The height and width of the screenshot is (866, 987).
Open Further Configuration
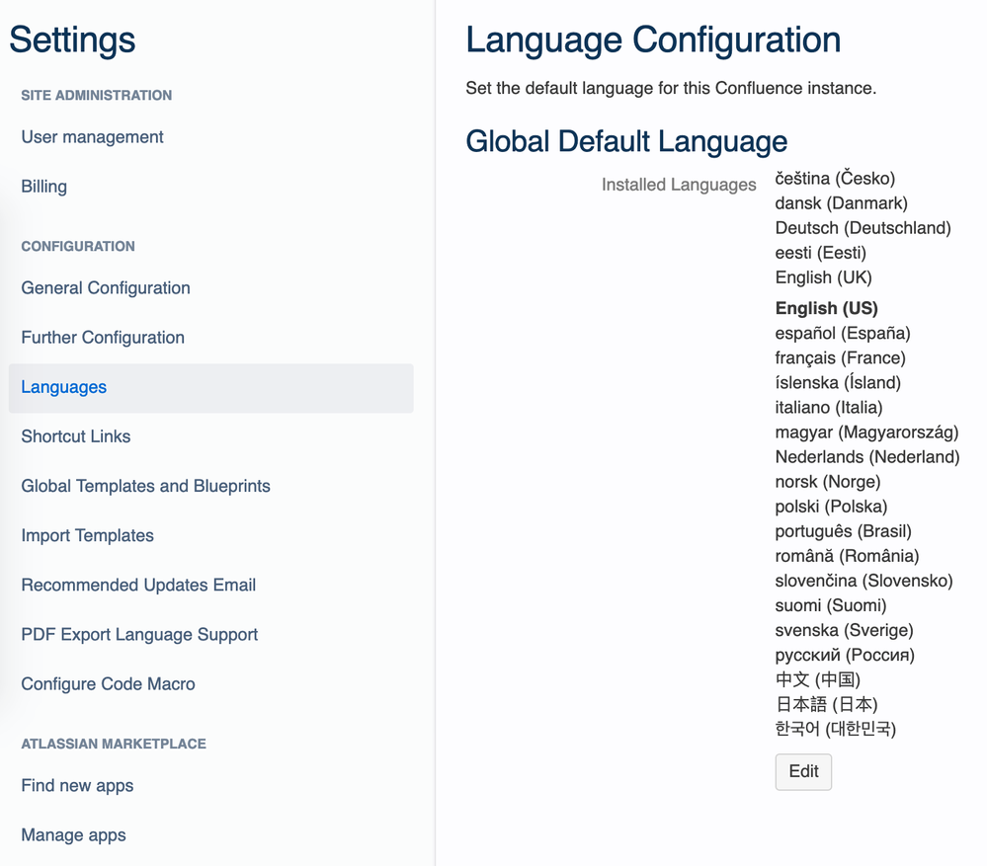(103, 338)
